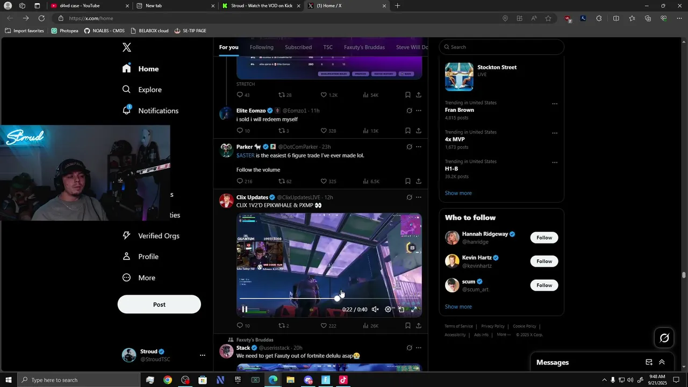
Task: Switch to the For you tab
Action: point(228,47)
